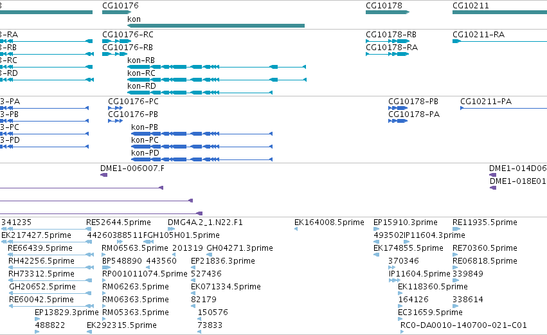
Task: Click the RM06563.5prime EST label
Action: pos(135,248)
